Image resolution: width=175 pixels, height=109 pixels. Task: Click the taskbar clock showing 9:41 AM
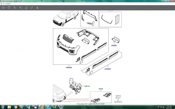[x=169, y=107]
